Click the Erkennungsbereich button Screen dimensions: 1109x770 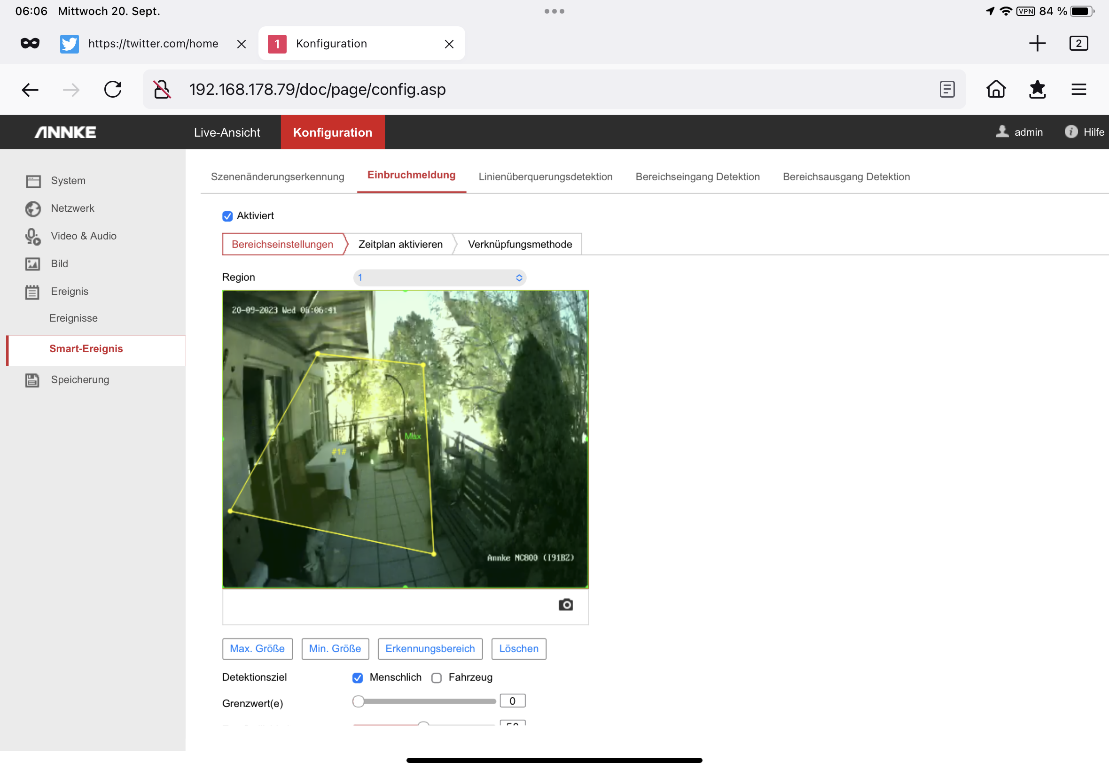(x=430, y=648)
